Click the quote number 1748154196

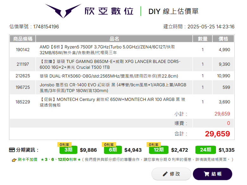click(46, 27)
